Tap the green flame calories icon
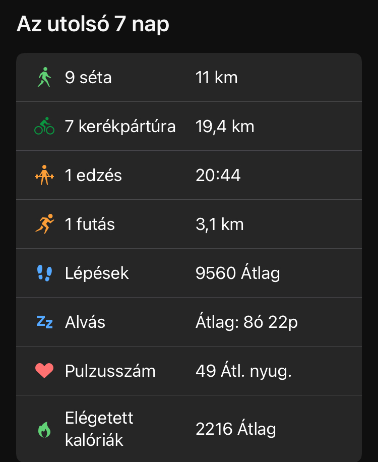Screen dimensions: 378x462 (44, 429)
